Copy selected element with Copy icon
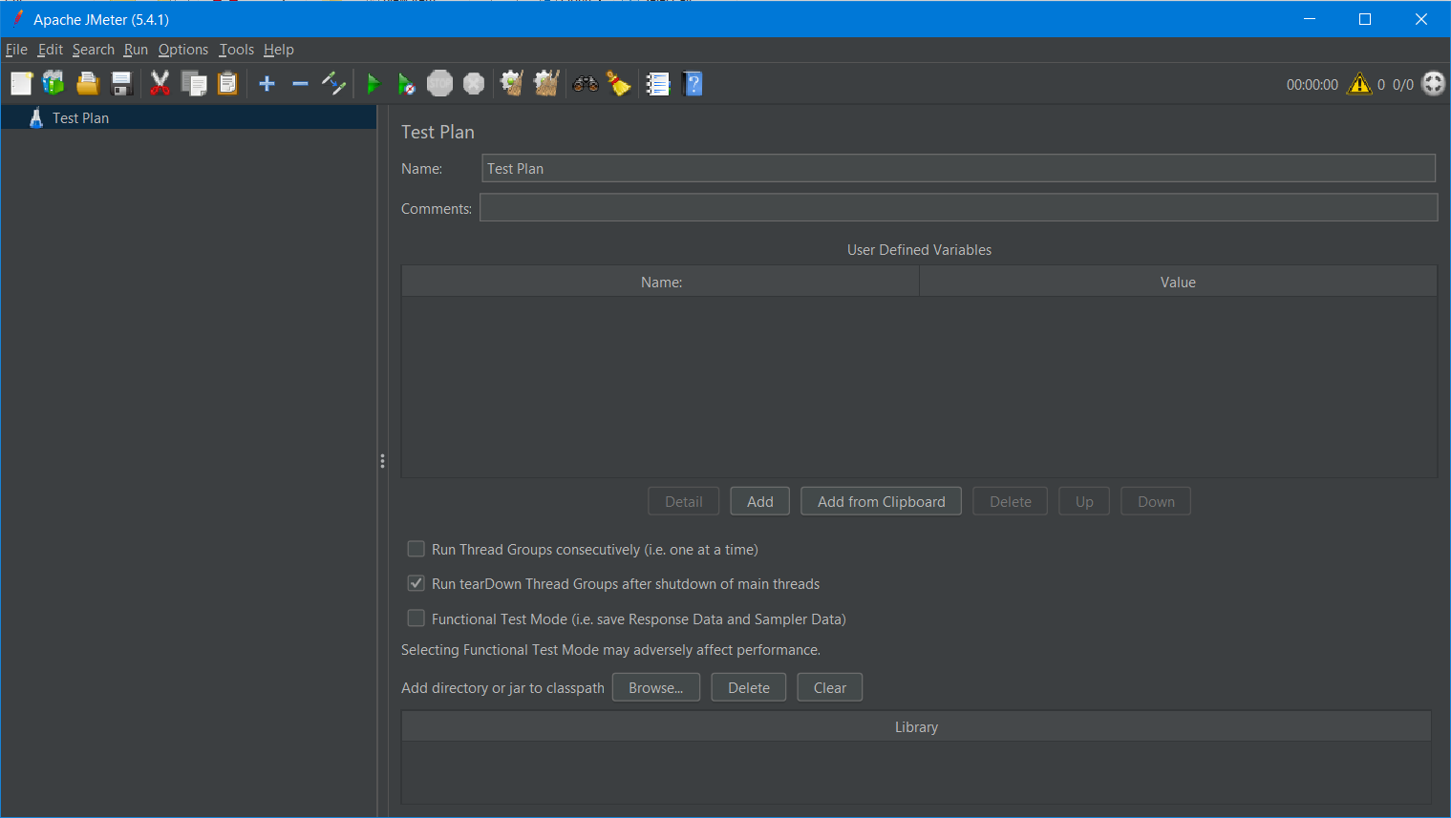The height and width of the screenshot is (818, 1451). [x=194, y=84]
